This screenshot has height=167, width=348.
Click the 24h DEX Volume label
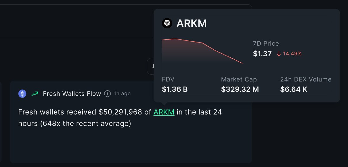[306, 79]
